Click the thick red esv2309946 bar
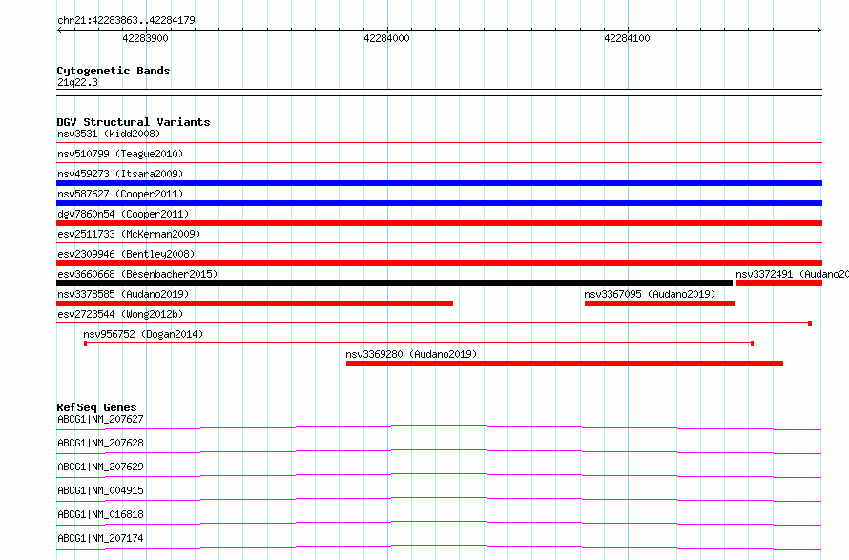 coord(439,263)
